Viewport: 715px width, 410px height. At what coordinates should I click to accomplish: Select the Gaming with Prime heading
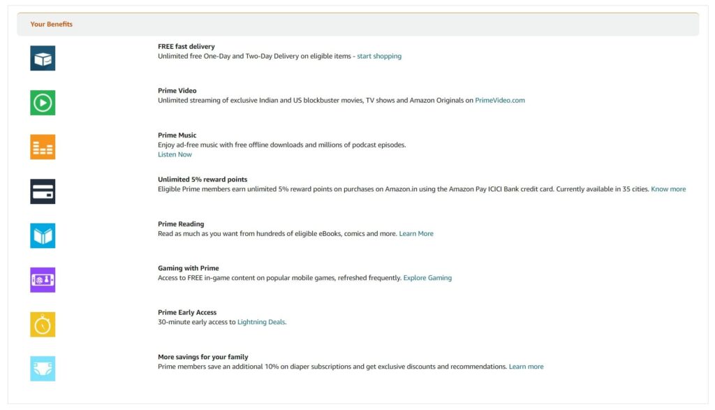click(189, 268)
